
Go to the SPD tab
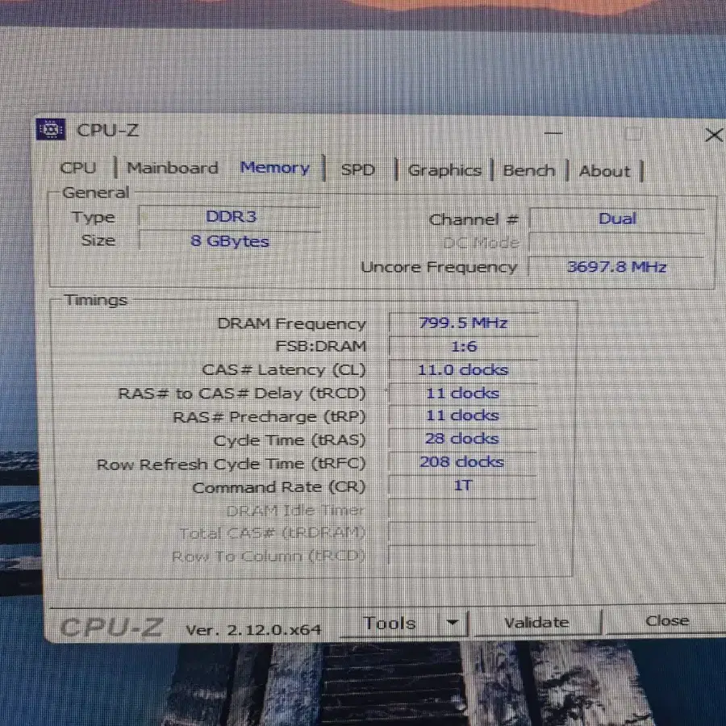pos(357,169)
